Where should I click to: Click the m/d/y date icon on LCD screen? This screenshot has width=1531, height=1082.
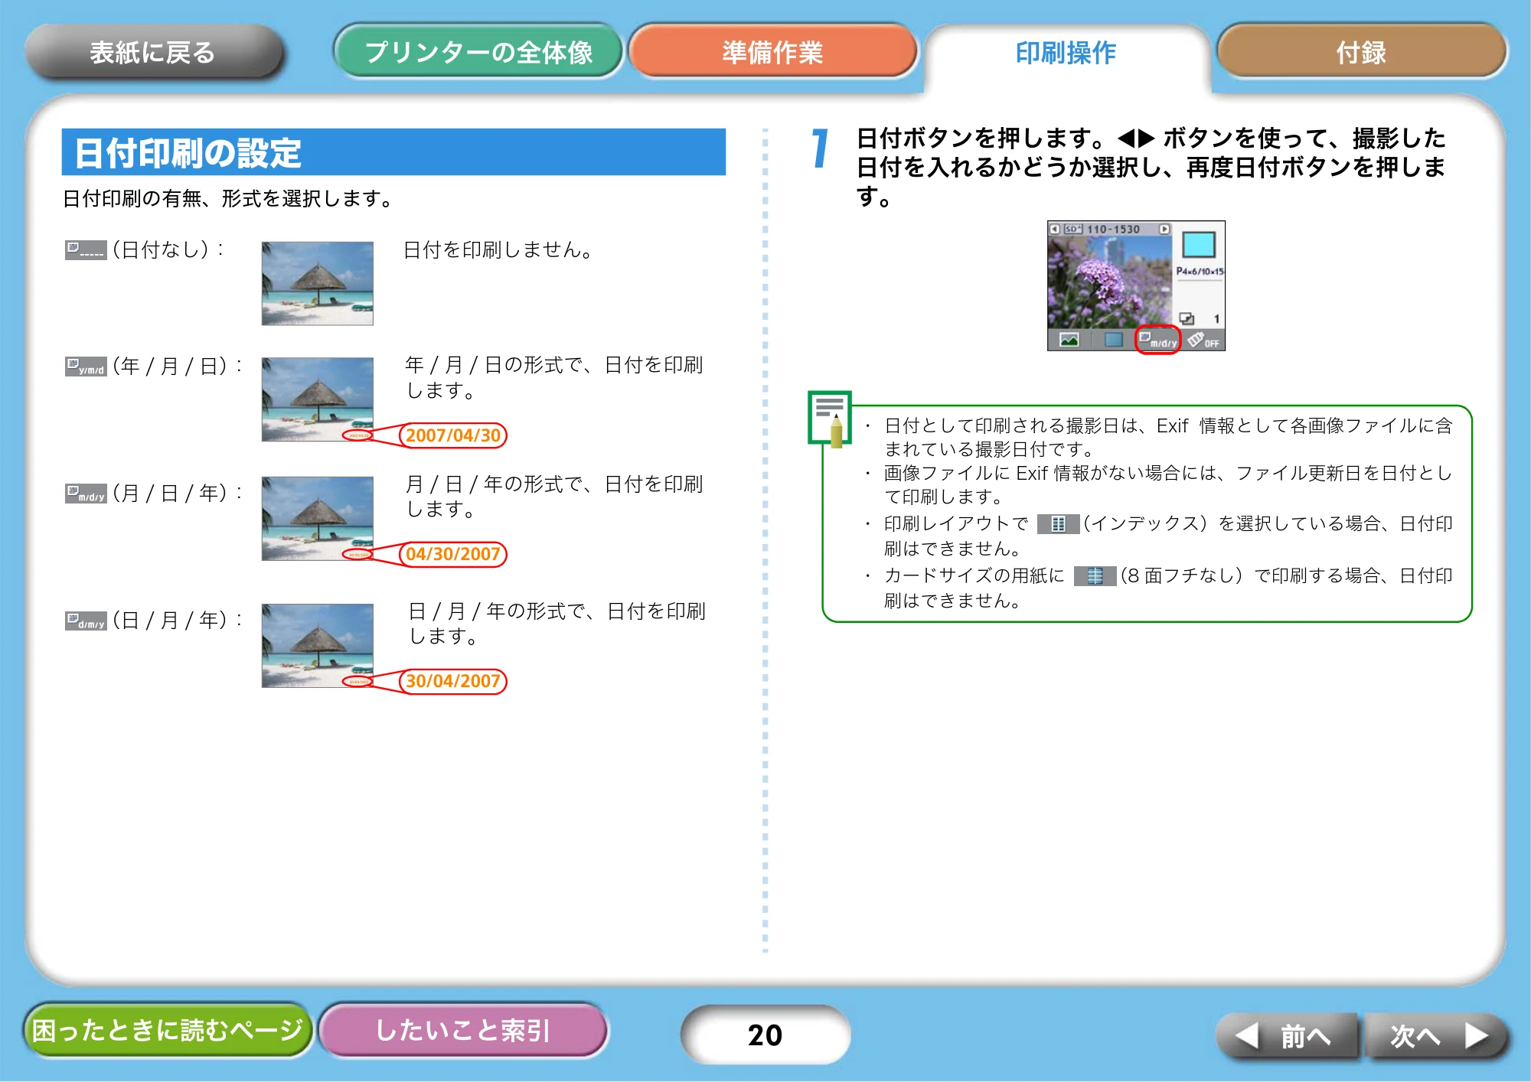coord(1158,340)
